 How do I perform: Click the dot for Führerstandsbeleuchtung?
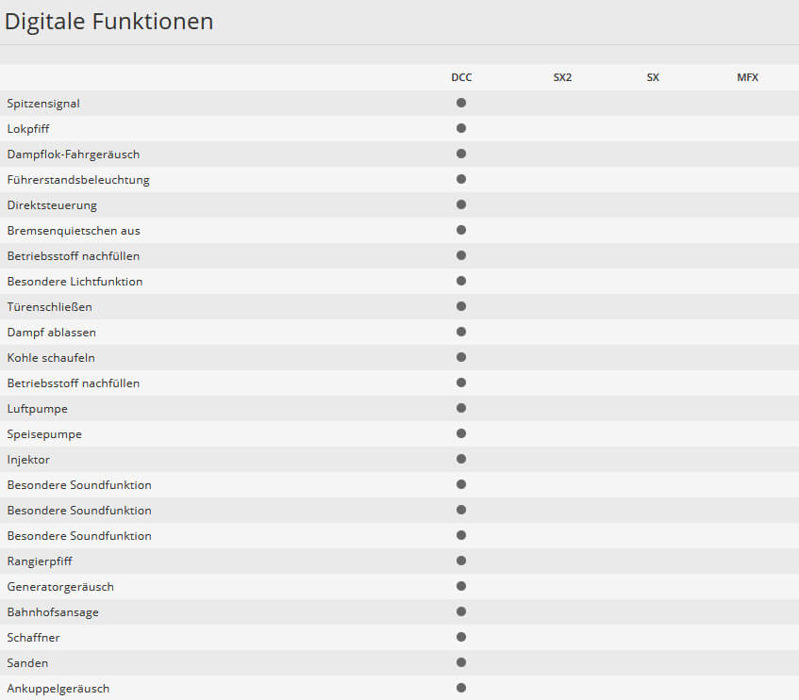point(461,179)
